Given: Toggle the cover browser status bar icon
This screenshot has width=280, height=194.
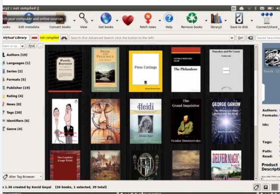Looking at the screenshot, I should (266, 187).
